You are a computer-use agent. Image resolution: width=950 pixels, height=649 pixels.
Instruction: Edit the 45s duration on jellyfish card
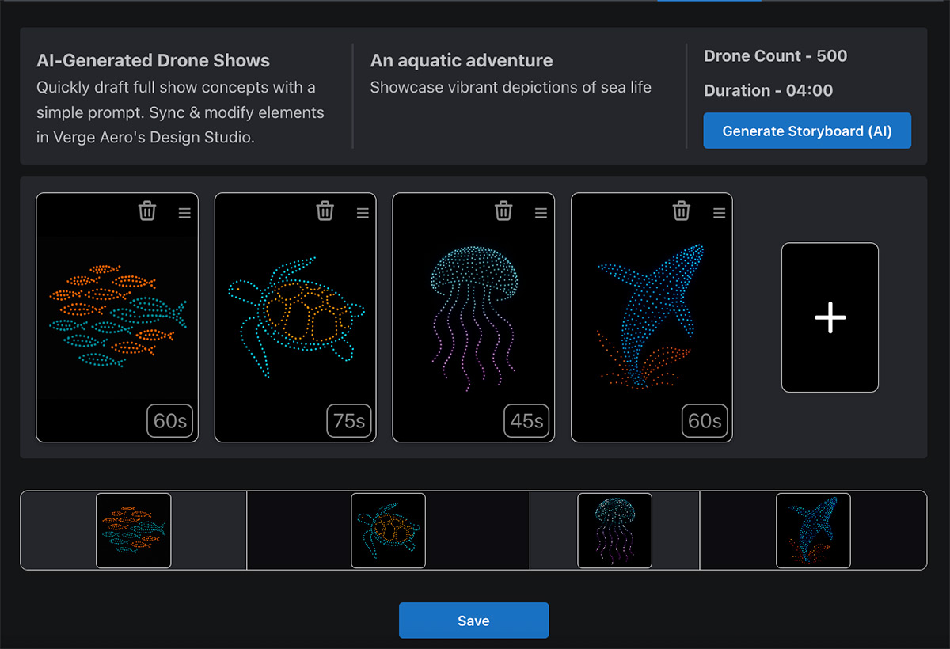(x=527, y=421)
